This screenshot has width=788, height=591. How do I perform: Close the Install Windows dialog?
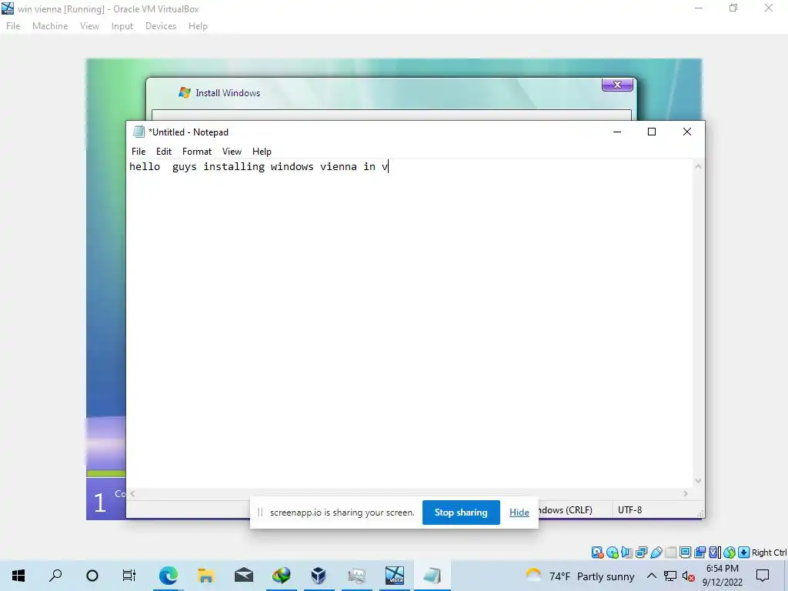click(618, 85)
